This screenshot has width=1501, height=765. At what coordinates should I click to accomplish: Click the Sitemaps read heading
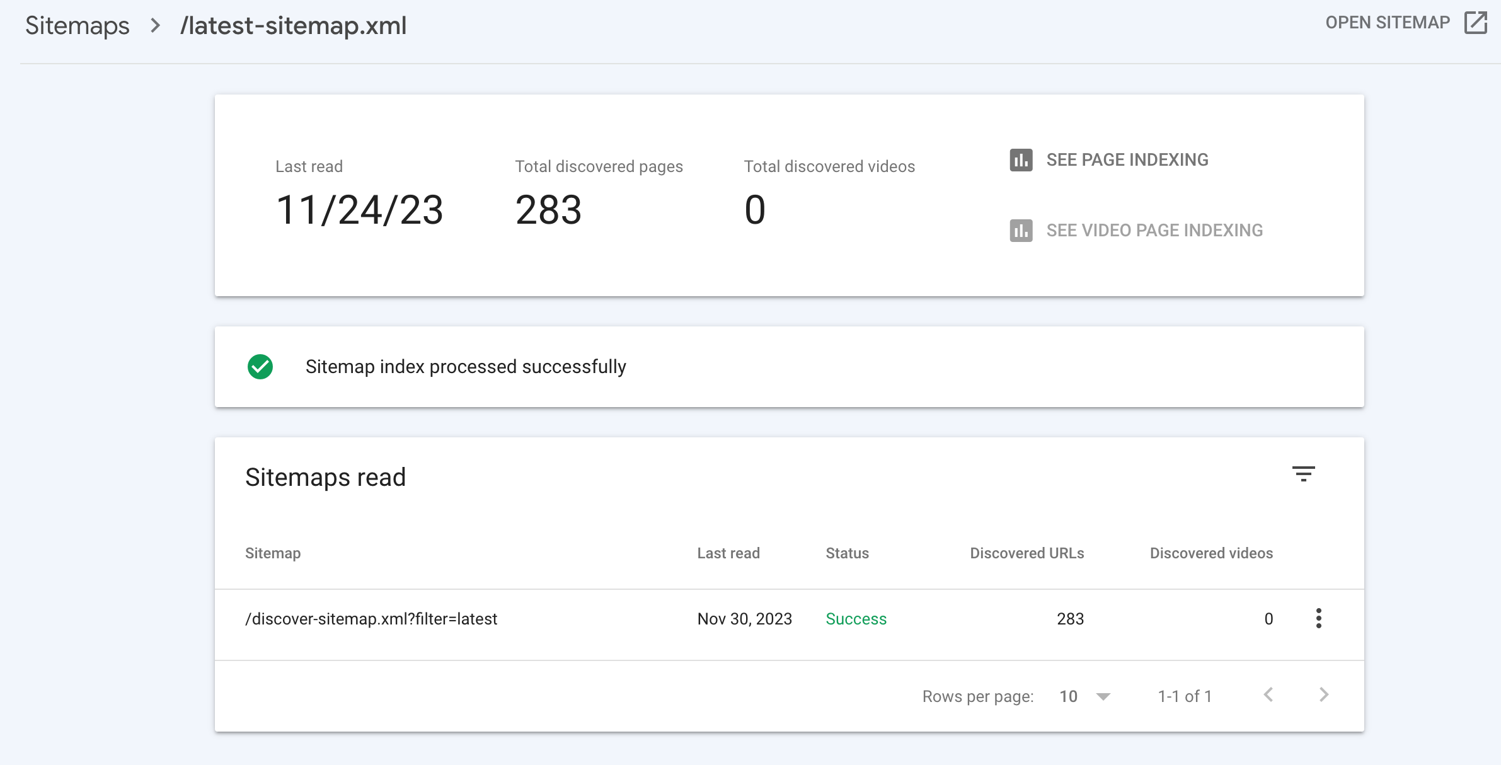coord(325,477)
